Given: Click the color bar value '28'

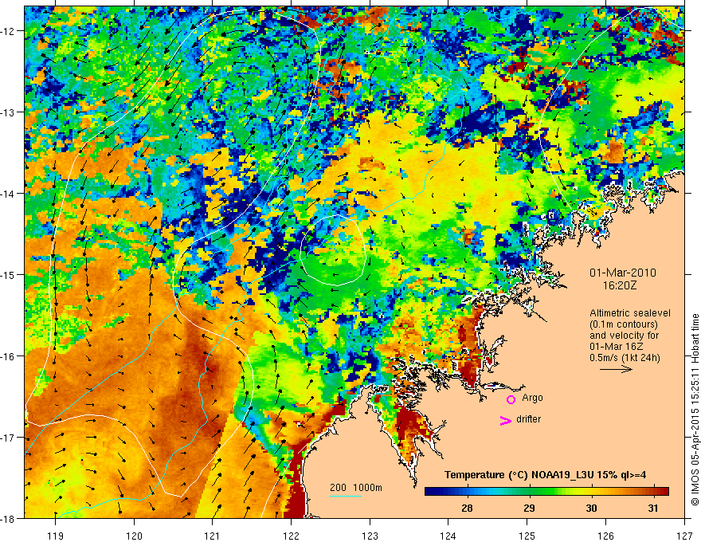Looking at the screenshot, I should click(467, 509).
